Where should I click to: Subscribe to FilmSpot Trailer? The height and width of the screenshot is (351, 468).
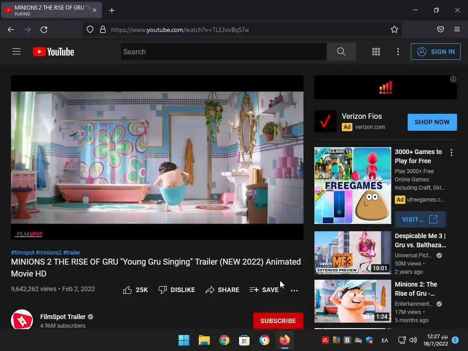tap(278, 321)
